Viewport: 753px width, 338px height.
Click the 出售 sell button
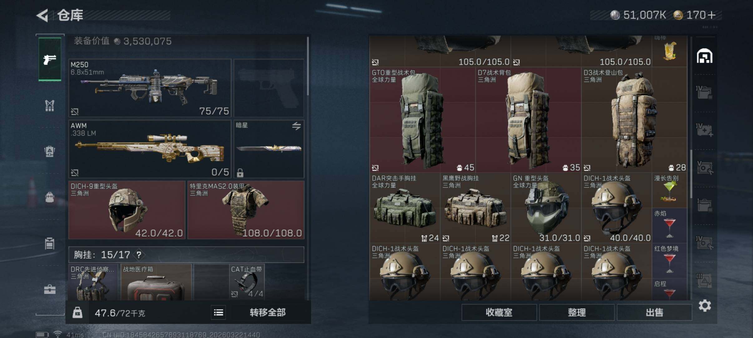654,312
